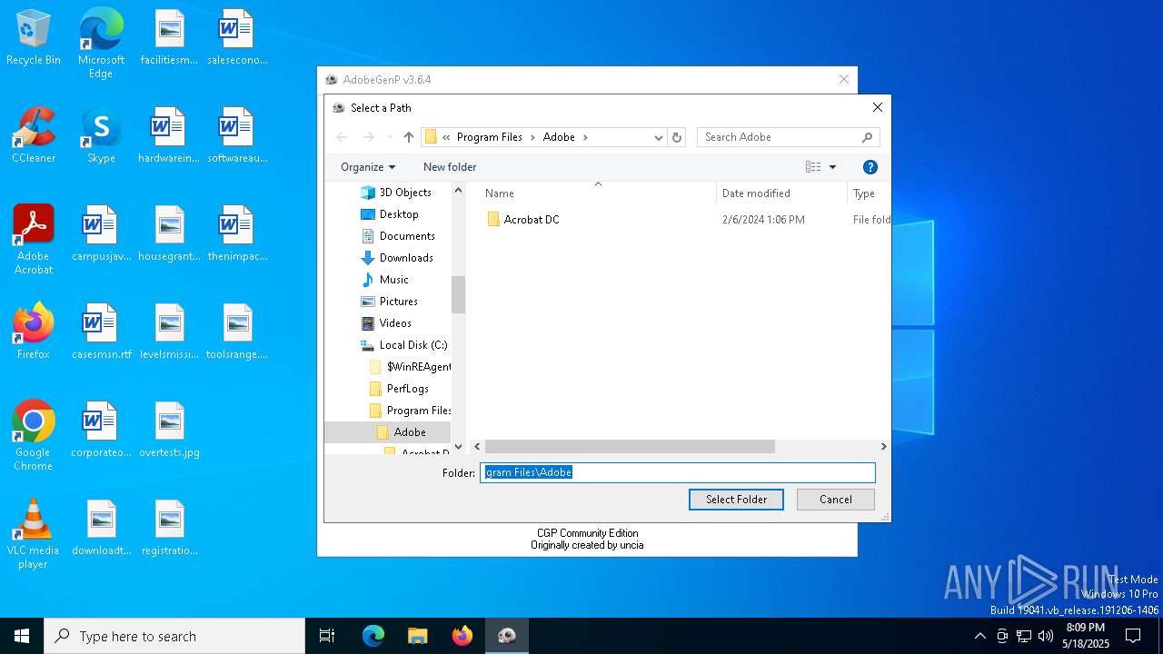Viewport: 1163px width, 654px height.
Task: Select the overtests.jpg desktop file
Action: [x=169, y=430]
